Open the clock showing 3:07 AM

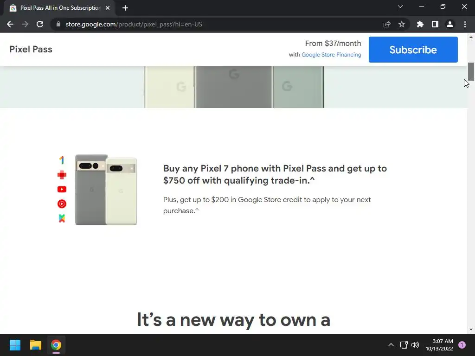439,345
